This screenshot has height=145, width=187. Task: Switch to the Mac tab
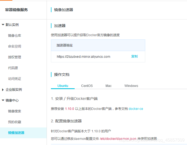click(x=109, y=86)
